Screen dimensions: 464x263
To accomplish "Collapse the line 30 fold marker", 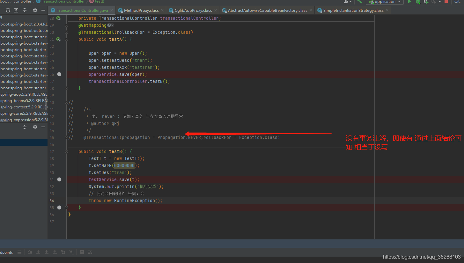I will (x=67, y=32).
